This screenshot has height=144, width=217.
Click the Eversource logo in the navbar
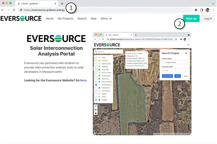(21, 19)
